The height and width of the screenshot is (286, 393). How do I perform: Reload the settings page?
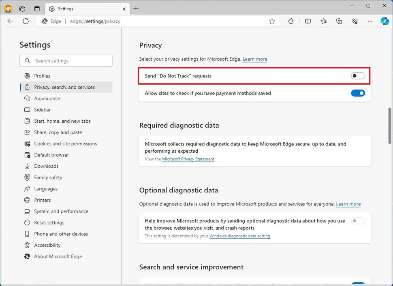tap(26, 21)
